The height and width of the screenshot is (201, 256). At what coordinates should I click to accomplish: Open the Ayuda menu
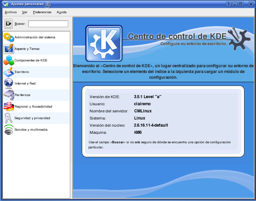(x=61, y=12)
